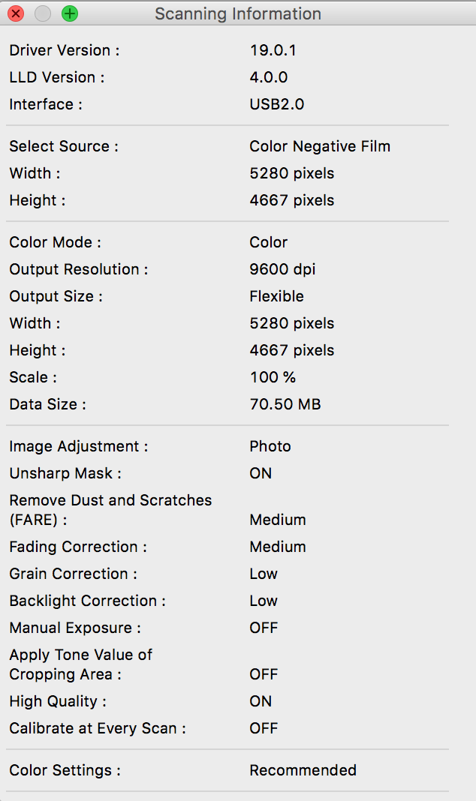Click the High Quality ON value

tap(261, 701)
